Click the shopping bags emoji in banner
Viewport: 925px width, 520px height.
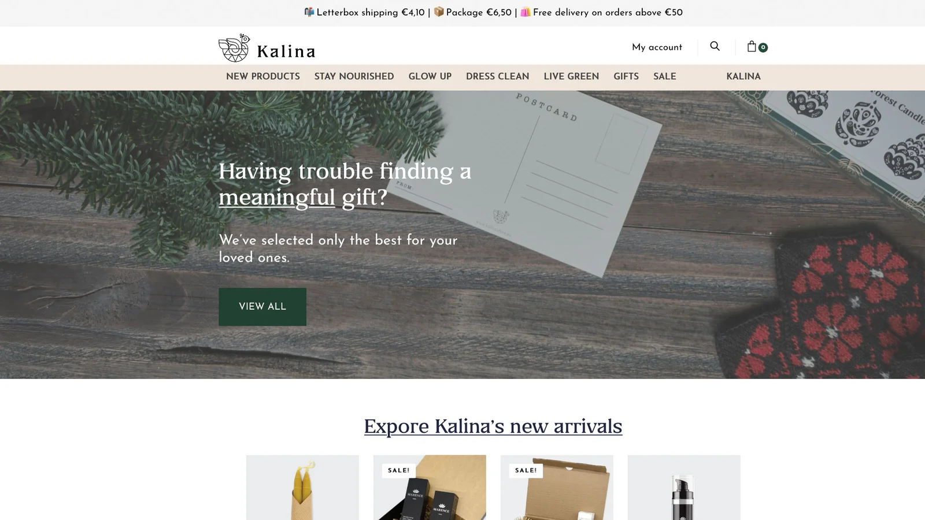(526, 12)
